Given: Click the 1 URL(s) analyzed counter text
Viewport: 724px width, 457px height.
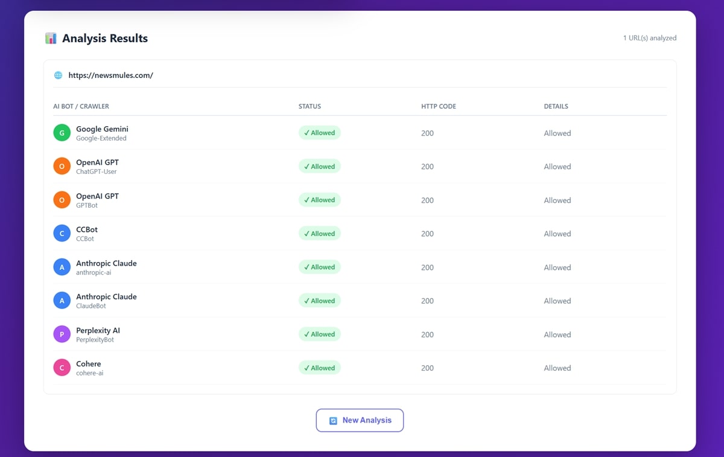Looking at the screenshot, I should pyautogui.click(x=649, y=38).
